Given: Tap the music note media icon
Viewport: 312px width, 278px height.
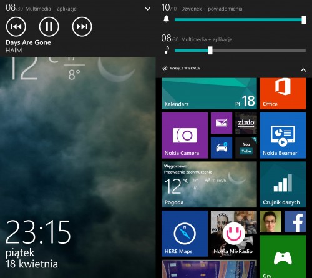Looking at the screenshot, I should (x=167, y=50).
